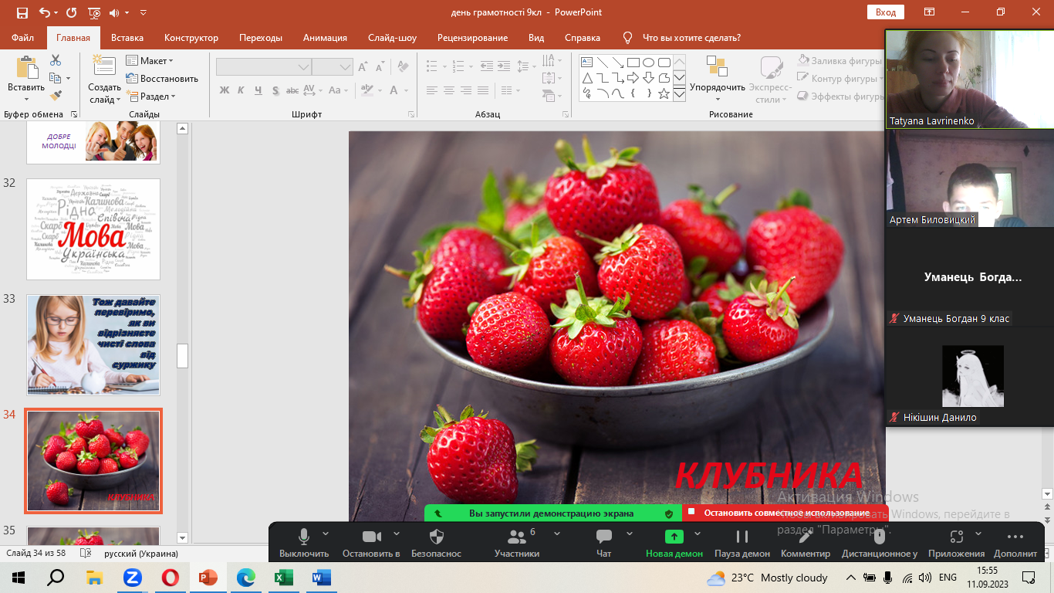Open Opera browser from the taskbar

pyautogui.click(x=171, y=577)
